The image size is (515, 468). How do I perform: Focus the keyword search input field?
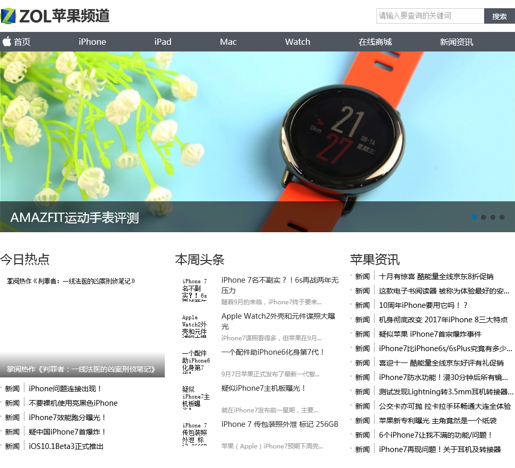[430, 16]
